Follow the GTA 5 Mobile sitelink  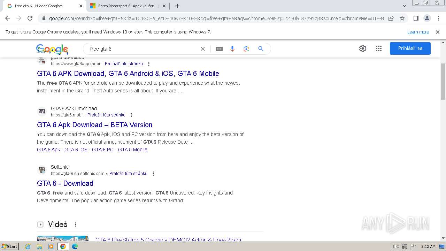tap(133, 150)
